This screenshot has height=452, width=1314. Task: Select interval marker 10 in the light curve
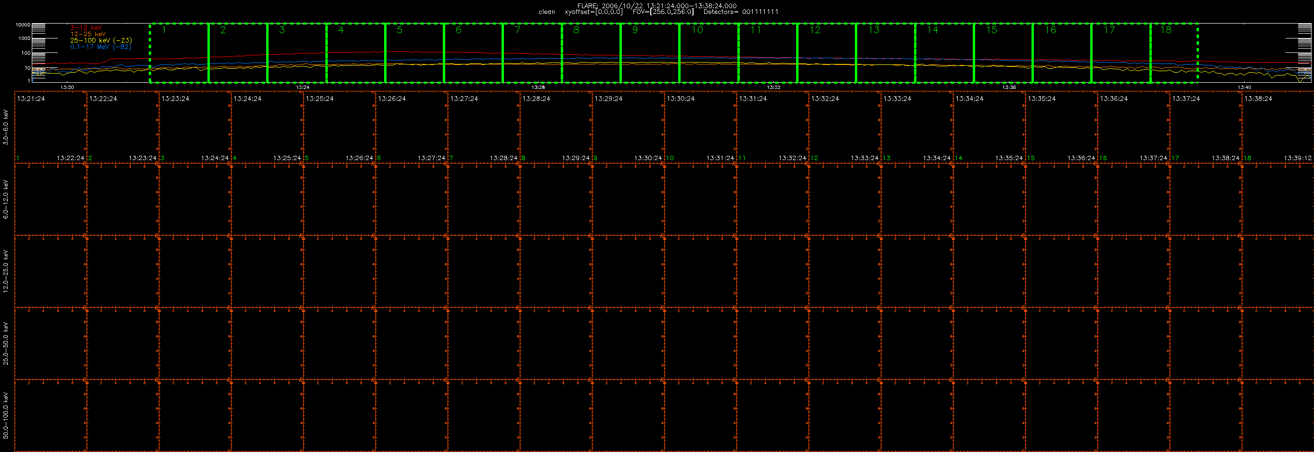[697, 30]
